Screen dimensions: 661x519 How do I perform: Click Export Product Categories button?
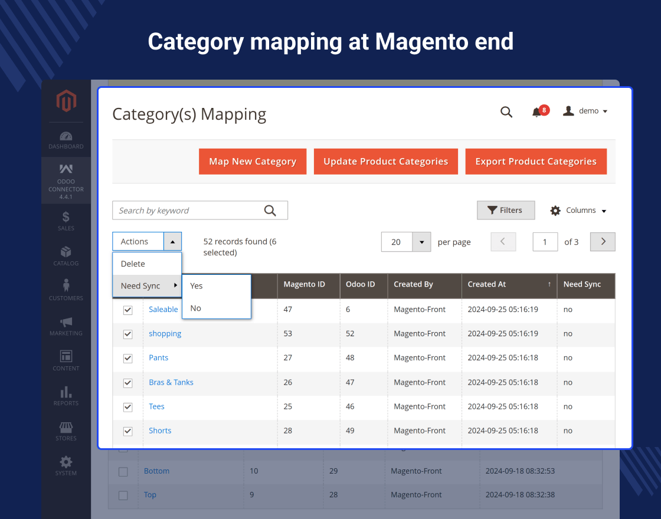(536, 162)
